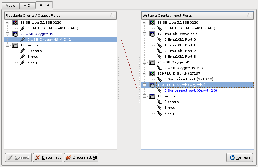
Task: Click client icon of 130:FLUID Synth (Qsynth2)
Action: point(152,85)
